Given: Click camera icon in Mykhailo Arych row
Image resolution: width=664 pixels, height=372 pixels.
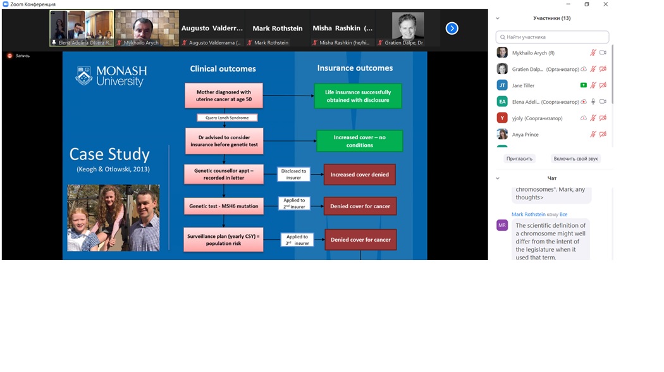Looking at the screenshot, I should pos(603,53).
